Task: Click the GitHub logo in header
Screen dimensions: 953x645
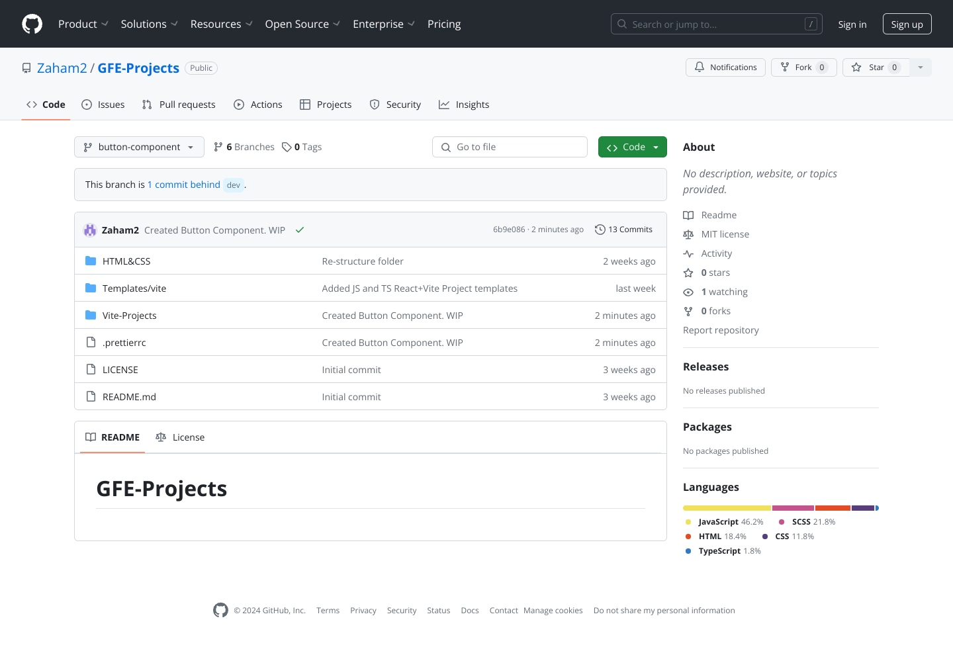Action: coord(32,24)
